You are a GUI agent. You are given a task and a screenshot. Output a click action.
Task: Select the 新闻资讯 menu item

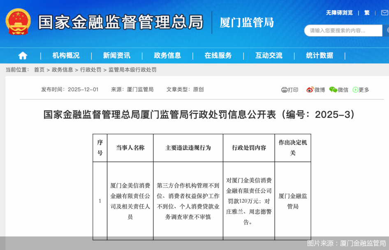pyautogui.click(x=117, y=55)
